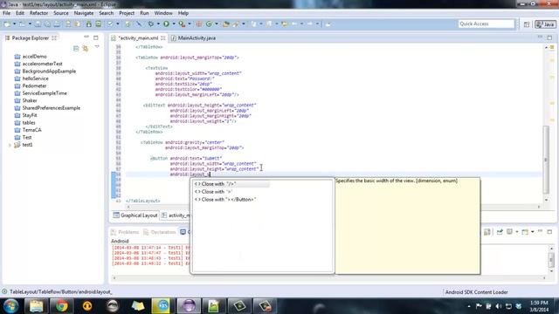
Task: Expand the test1 project tree node
Action: 10,145
